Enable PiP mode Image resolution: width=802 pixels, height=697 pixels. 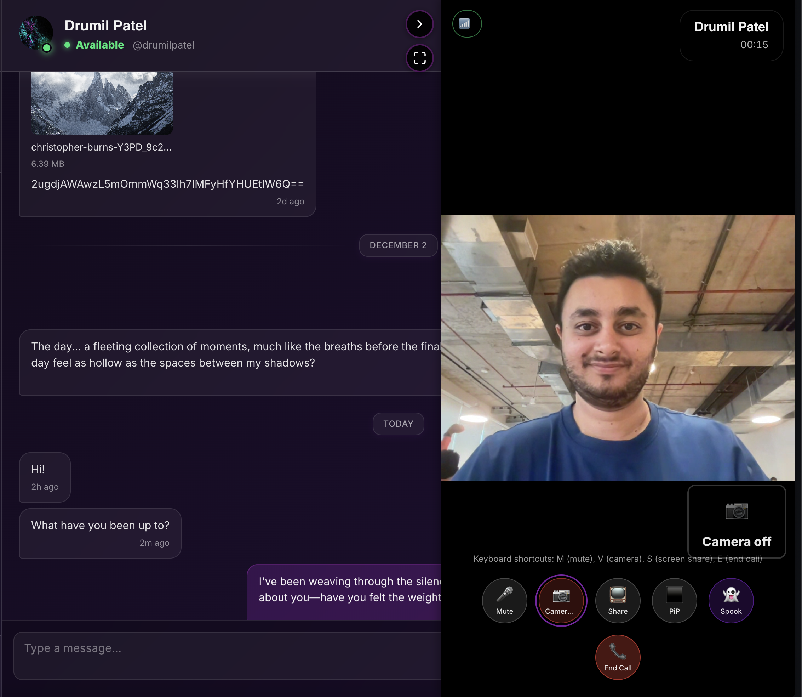(x=674, y=600)
